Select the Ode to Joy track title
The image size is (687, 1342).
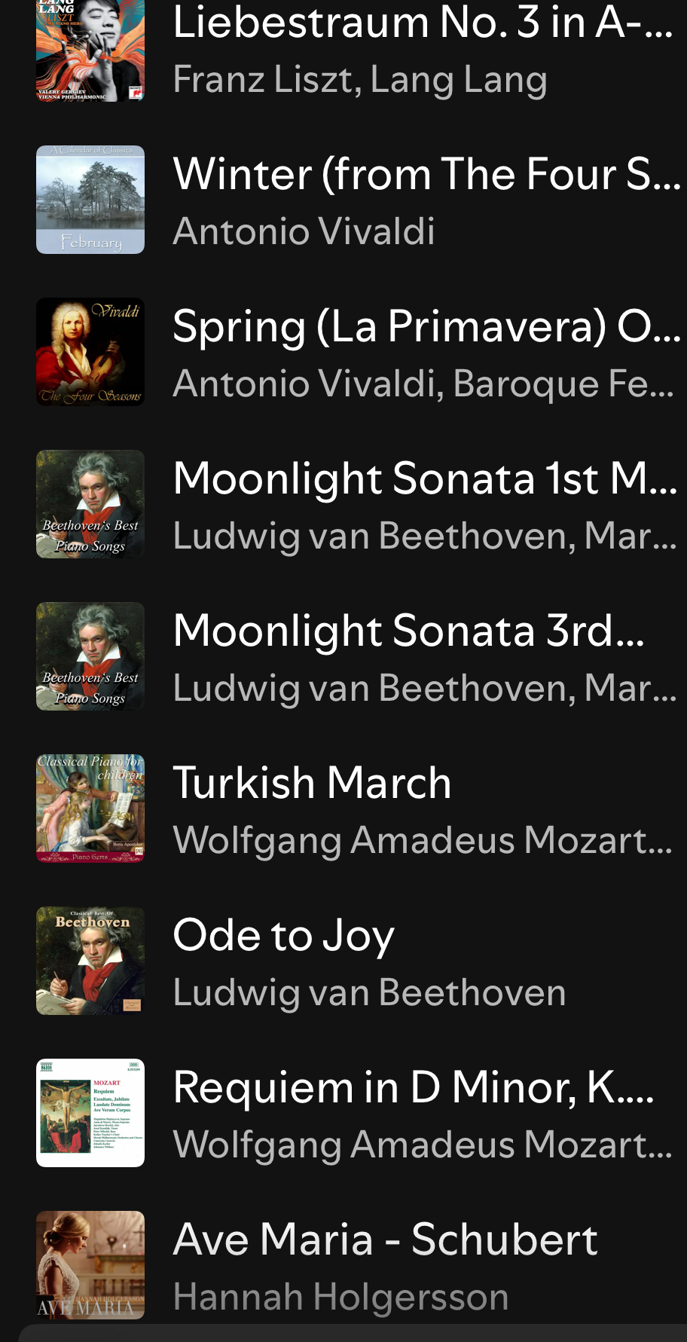pos(283,936)
